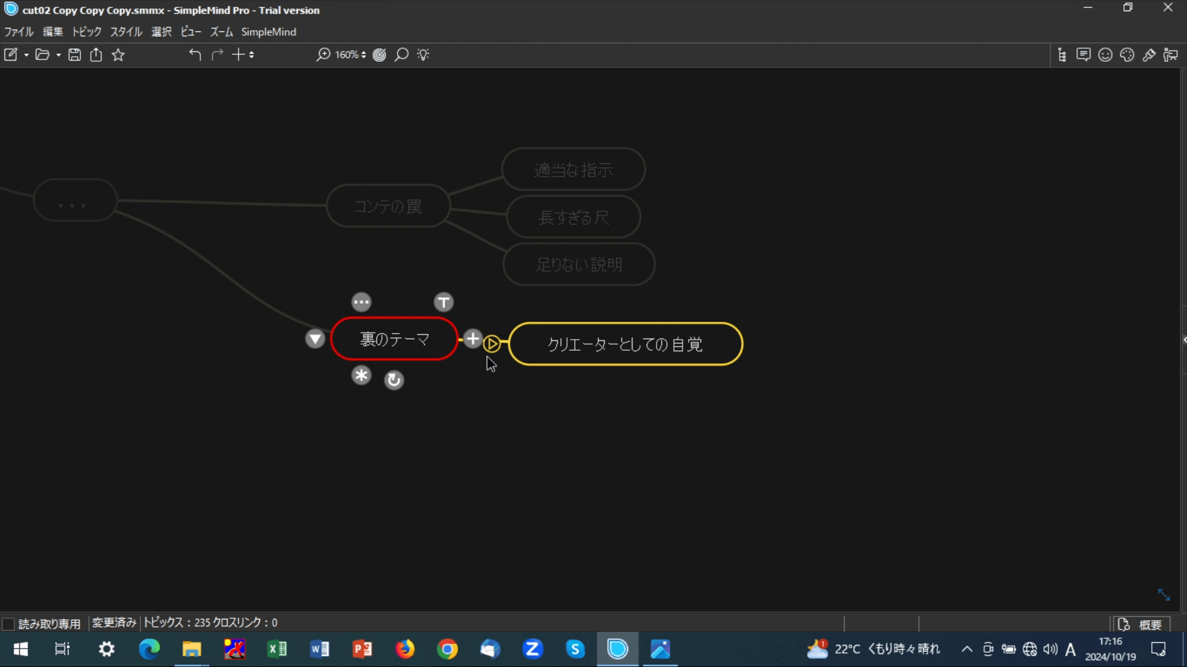Click the share/export icon
This screenshot has width=1187, height=667.
click(95, 54)
